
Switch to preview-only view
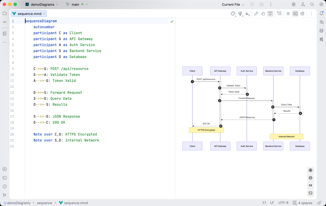(x=302, y=14)
